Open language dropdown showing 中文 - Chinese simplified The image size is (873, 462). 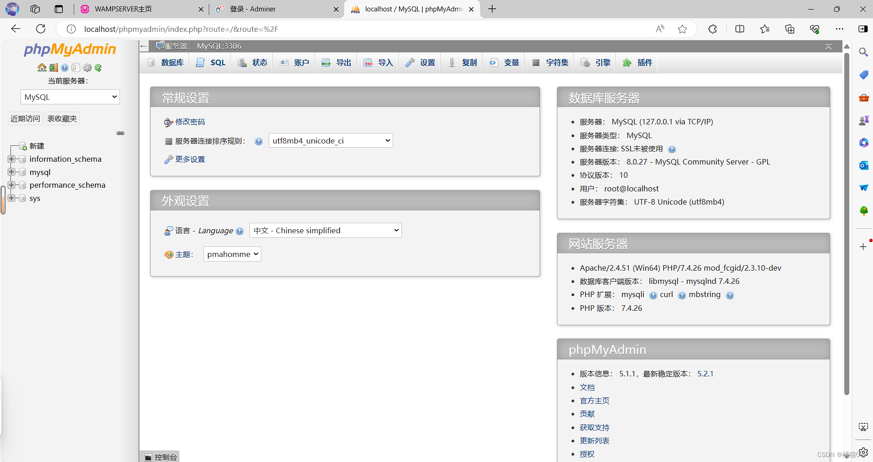tap(326, 231)
